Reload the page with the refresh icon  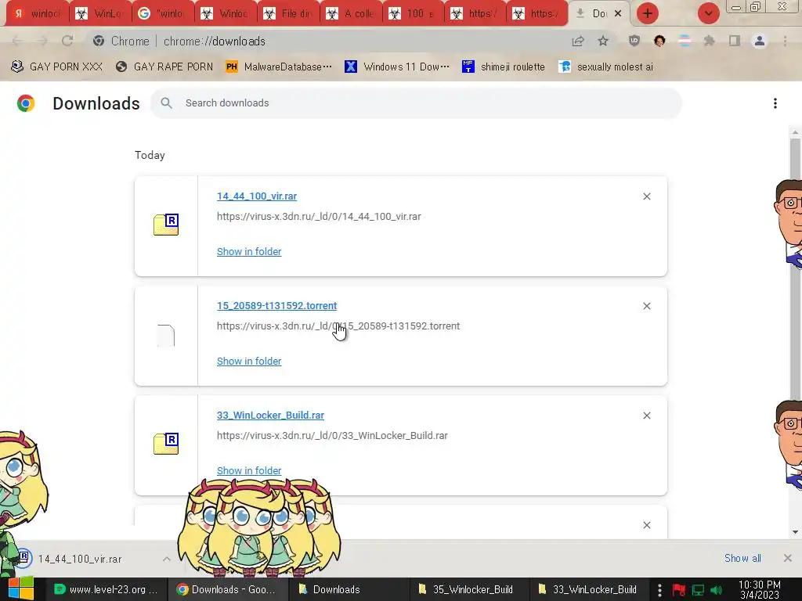click(67, 41)
